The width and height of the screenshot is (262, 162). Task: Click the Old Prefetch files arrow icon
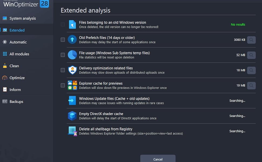coord(72,39)
